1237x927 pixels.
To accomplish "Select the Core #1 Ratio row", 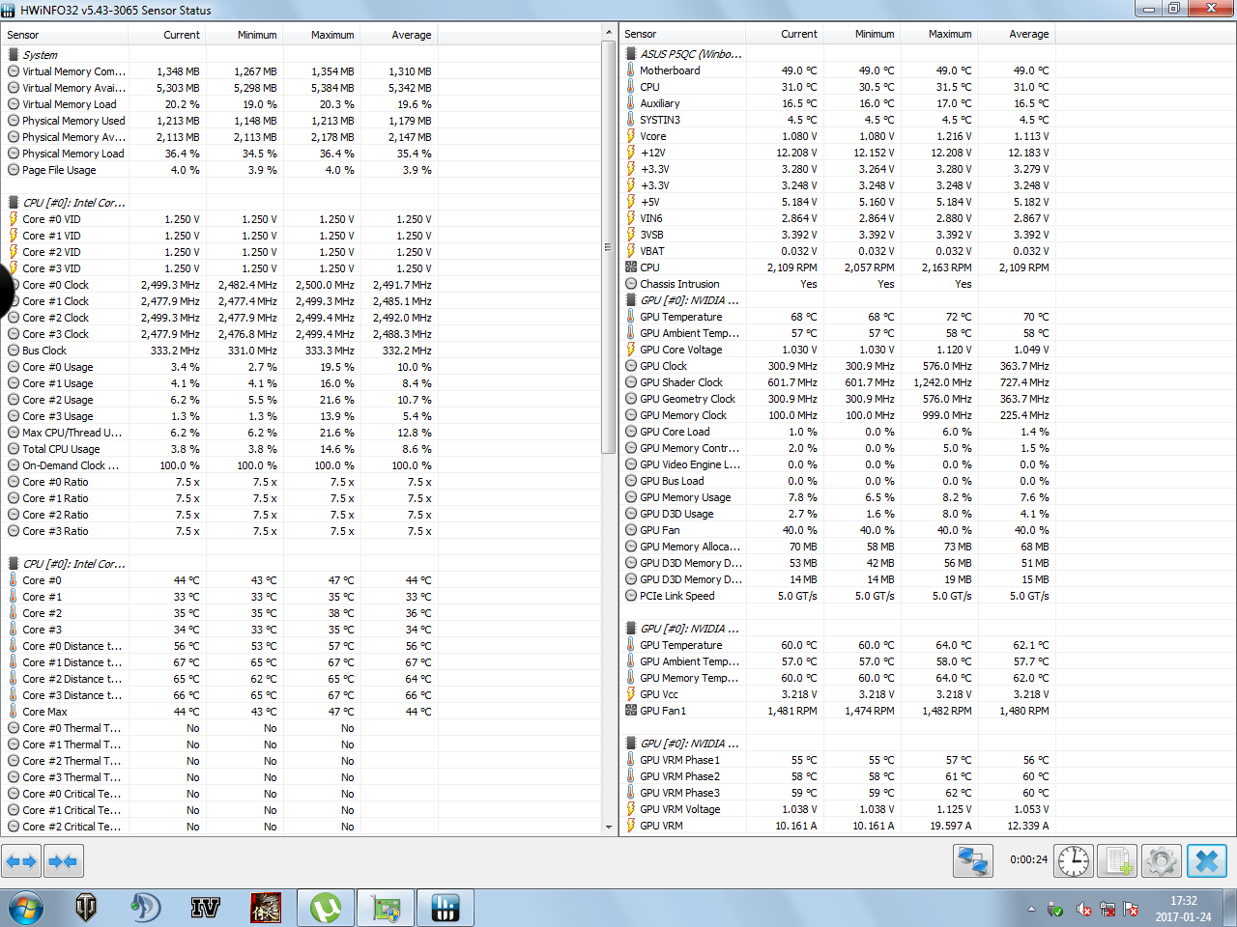I will click(x=302, y=498).
